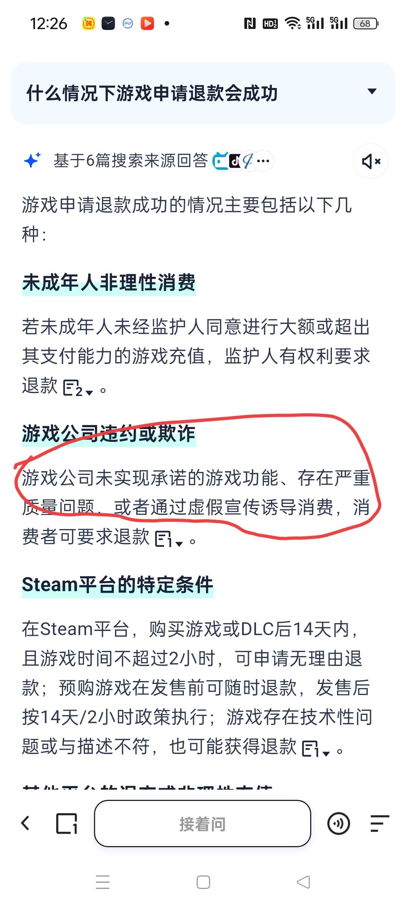Collapse the question header dropdown arrow

(x=372, y=91)
